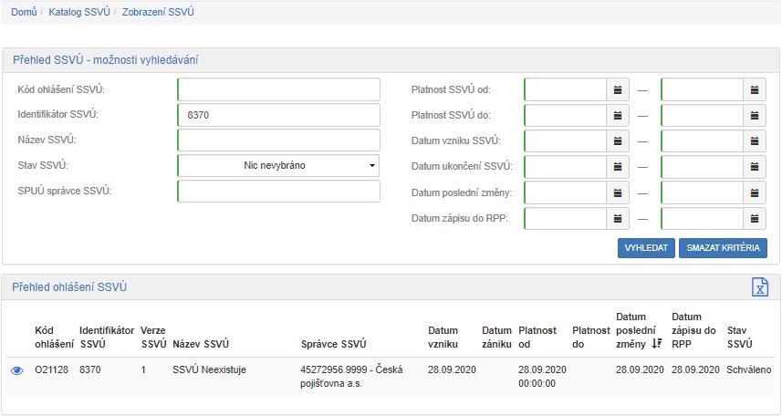The height and width of the screenshot is (416, 782).
Task: Open Katalog SSVÚ breadcrumb link
Action: (79, 13)
